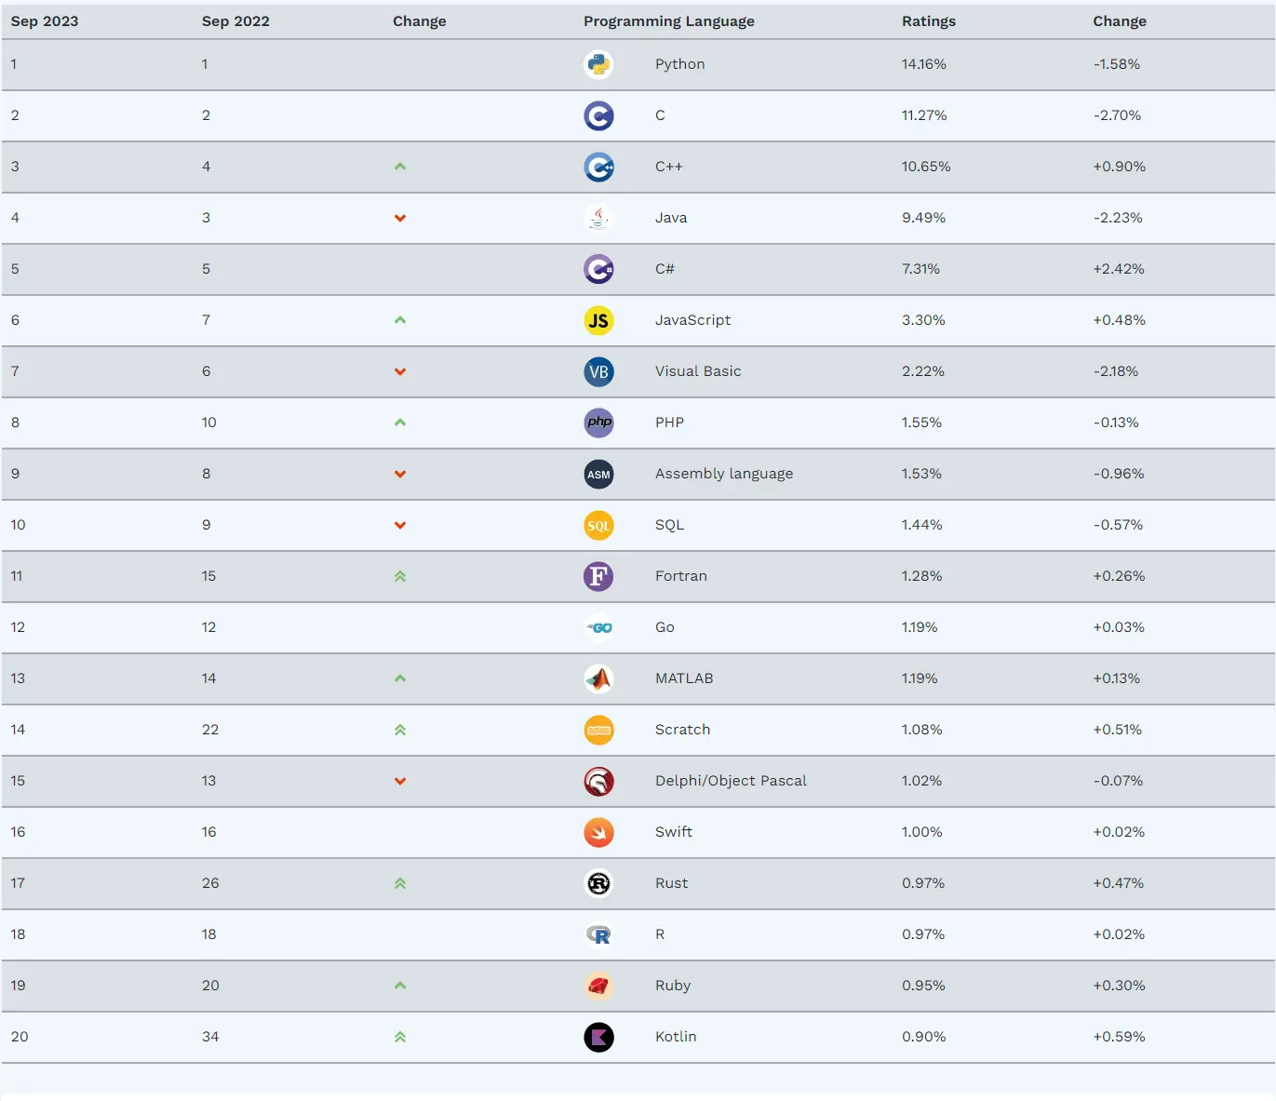Screen dimensions: 1276x1101
Task: Click the Kotlin logo icon
Action: (x=598, y=1037)
